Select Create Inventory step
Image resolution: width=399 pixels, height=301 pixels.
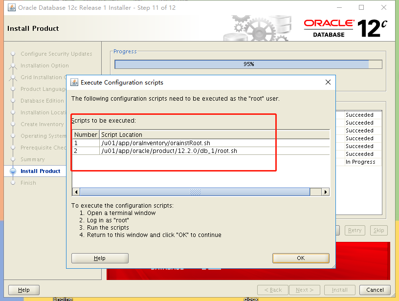[x=42, y=124]
